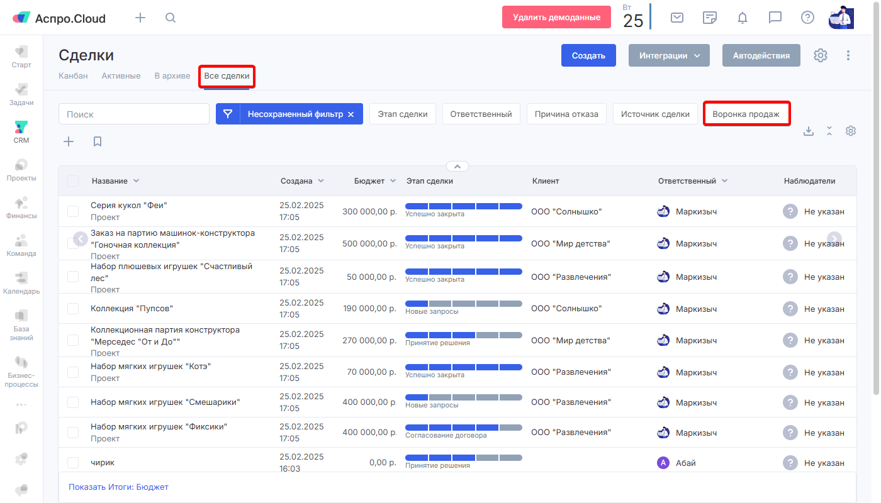Viewport: 881px width, 503px height.
Task: Click the bookmark saved filter icon
Action: click(98, 141)
